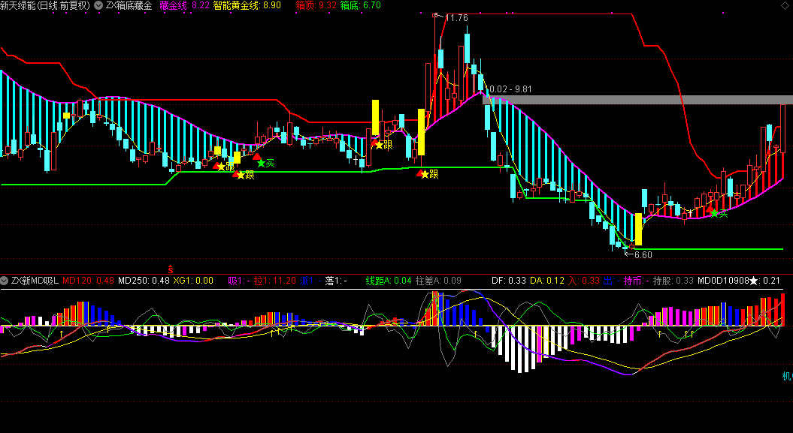Select the ZX箱底藏金 indicator name
This screenshot has height=433, width=793.
pos(129,5)
